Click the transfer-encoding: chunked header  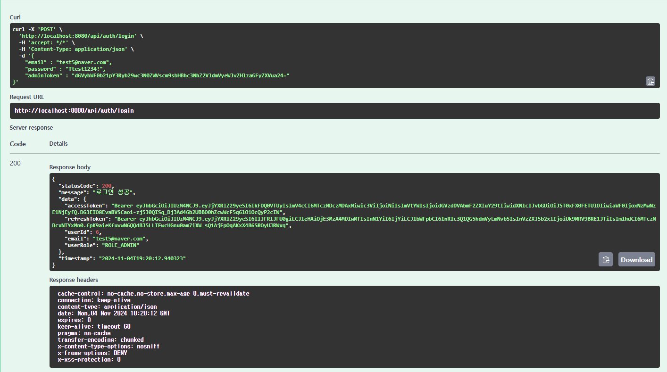tap(100, 339)
